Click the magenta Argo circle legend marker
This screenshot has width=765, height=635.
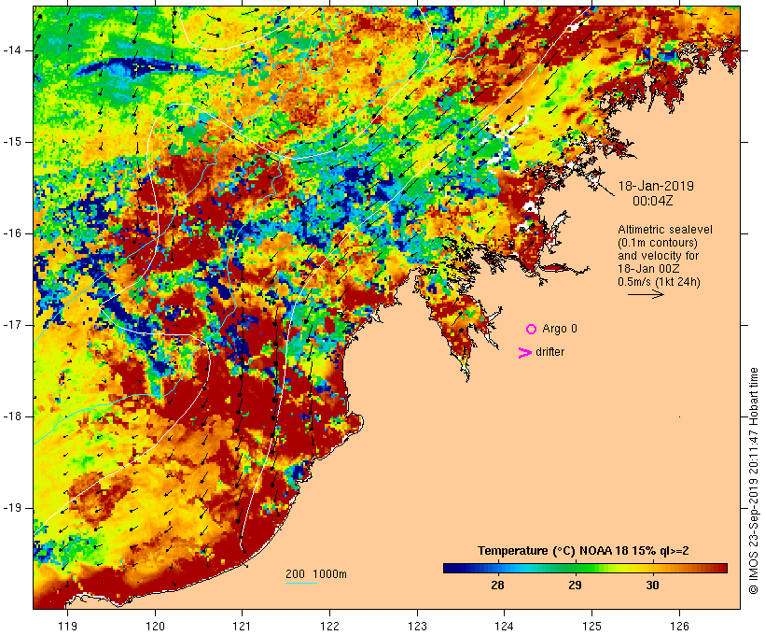[532, 330]
